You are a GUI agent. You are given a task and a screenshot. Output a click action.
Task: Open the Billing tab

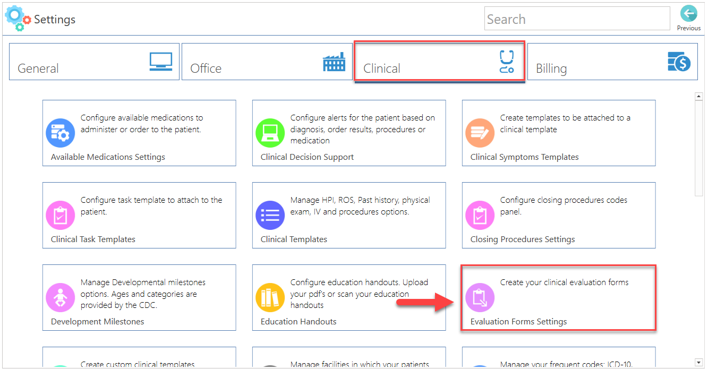(612, 62)
